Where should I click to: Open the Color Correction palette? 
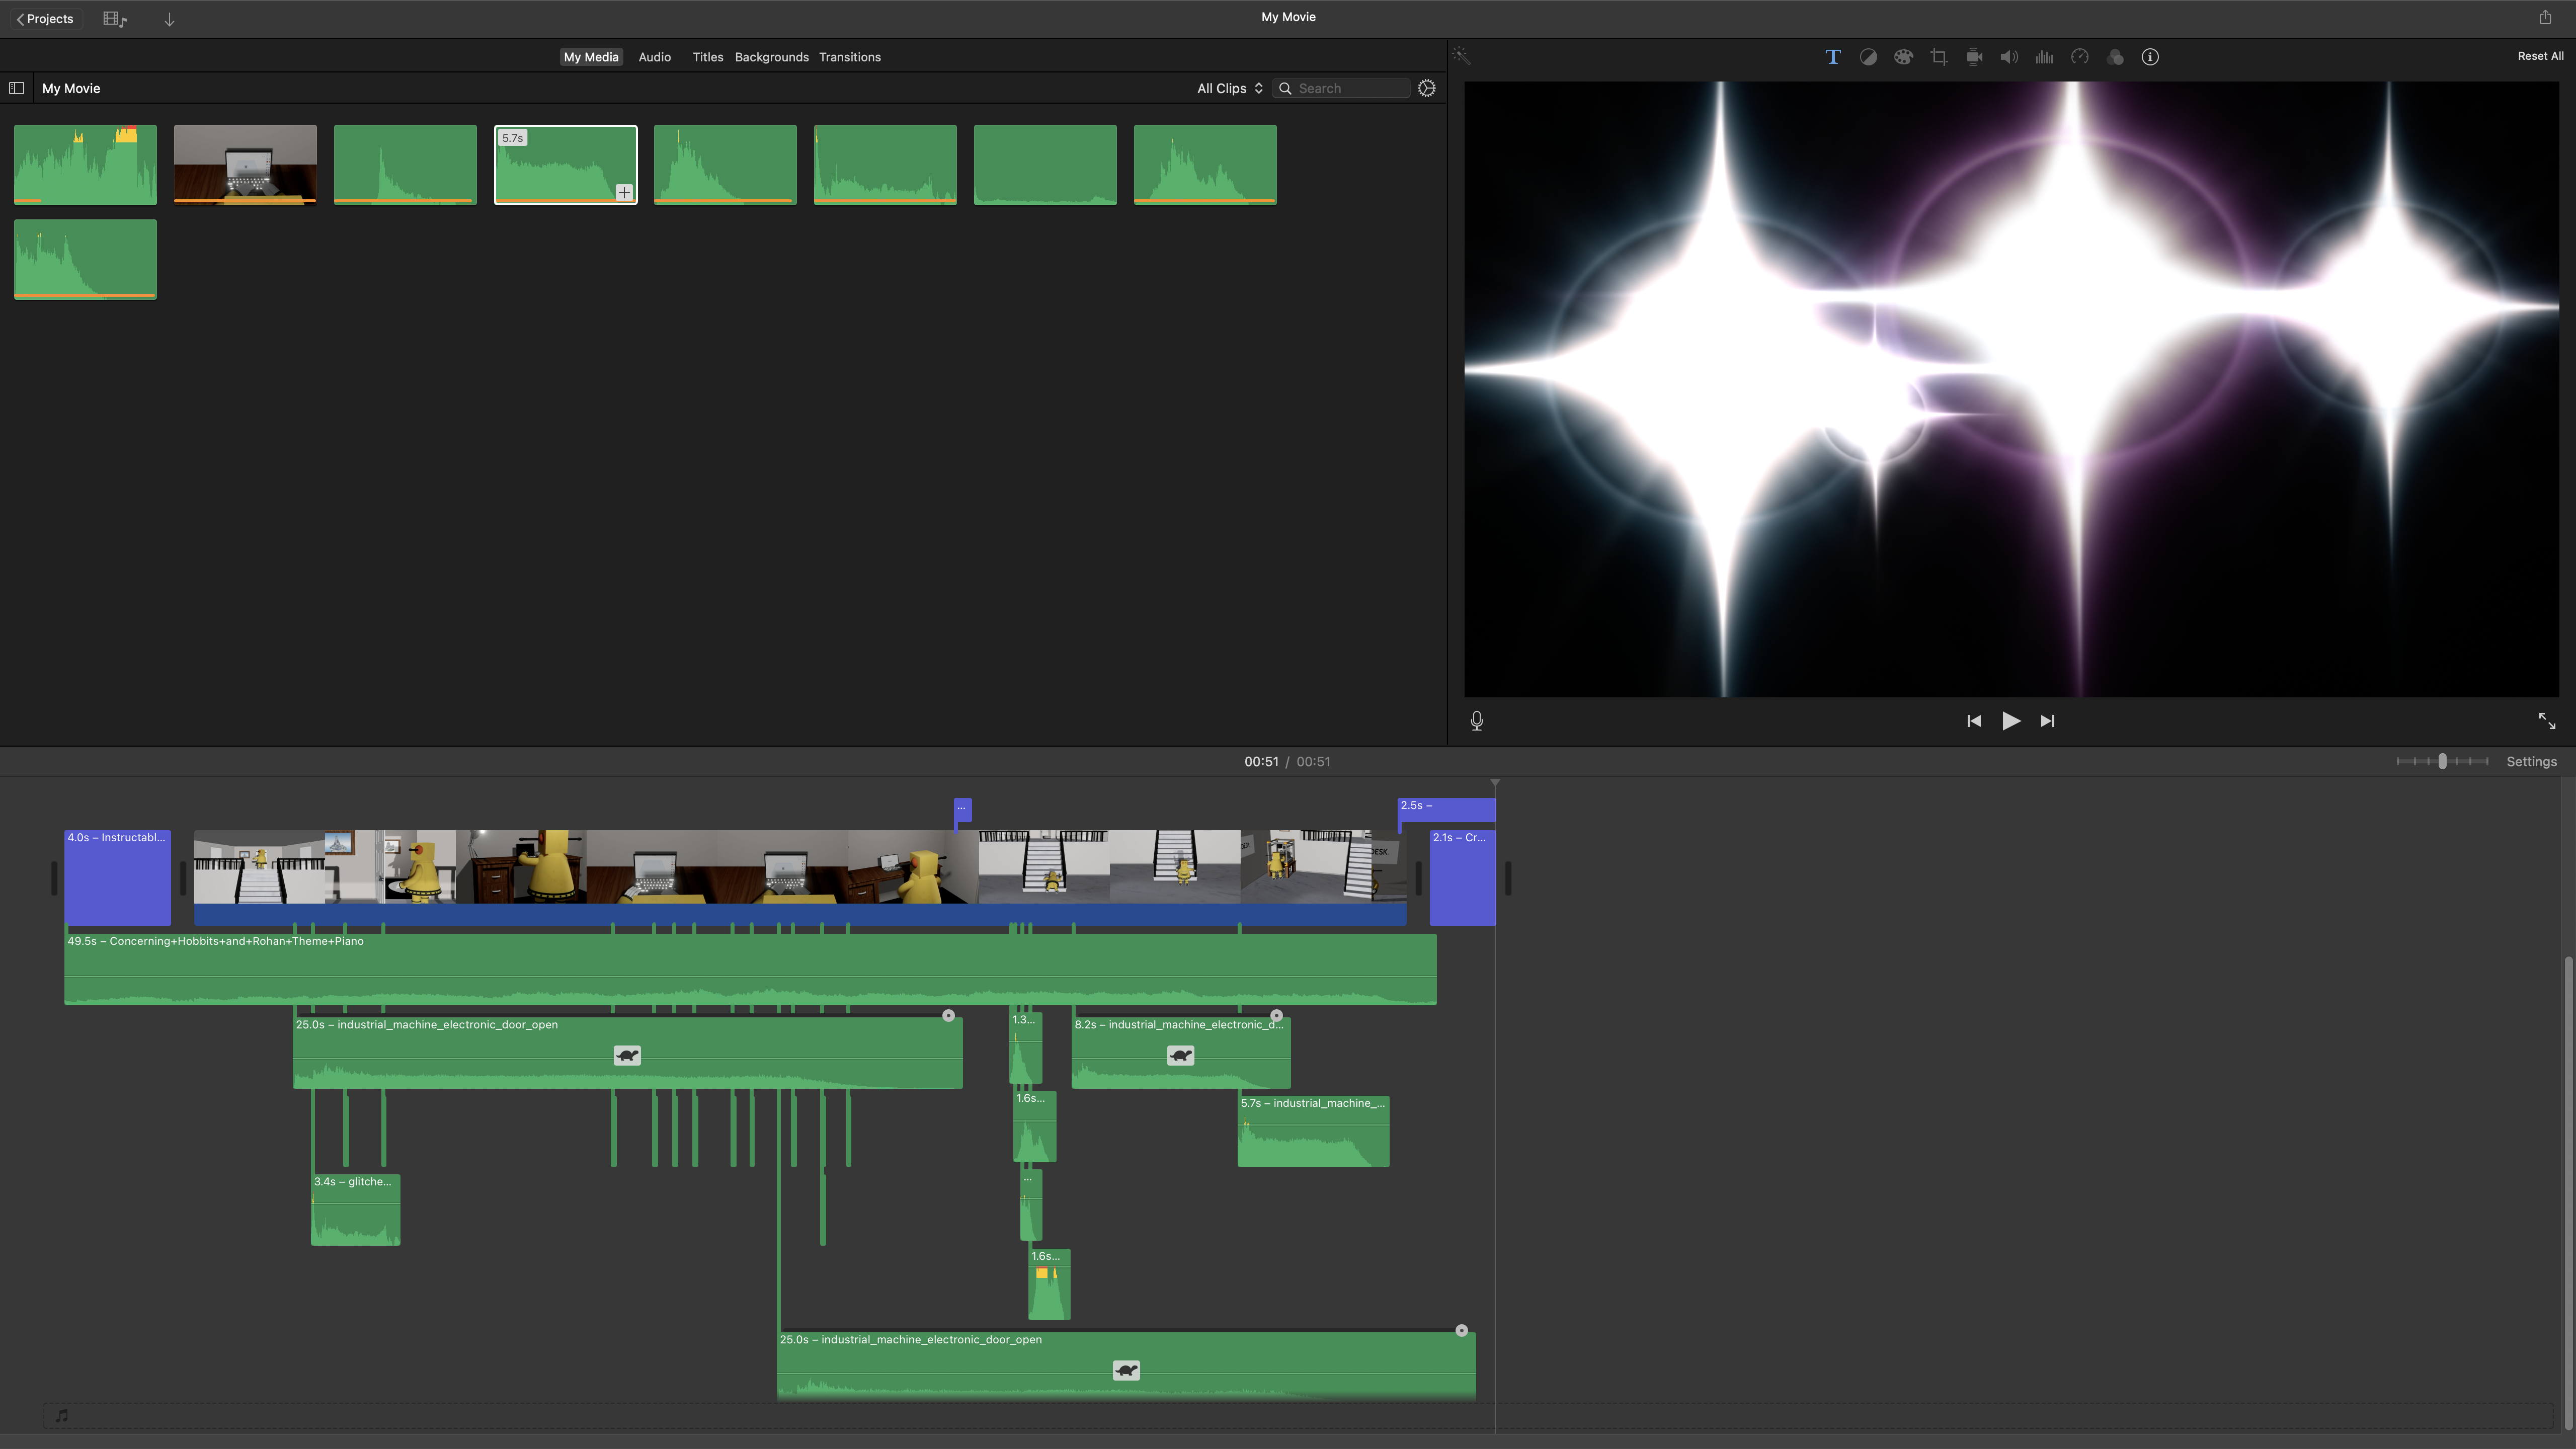point(1903,57)
